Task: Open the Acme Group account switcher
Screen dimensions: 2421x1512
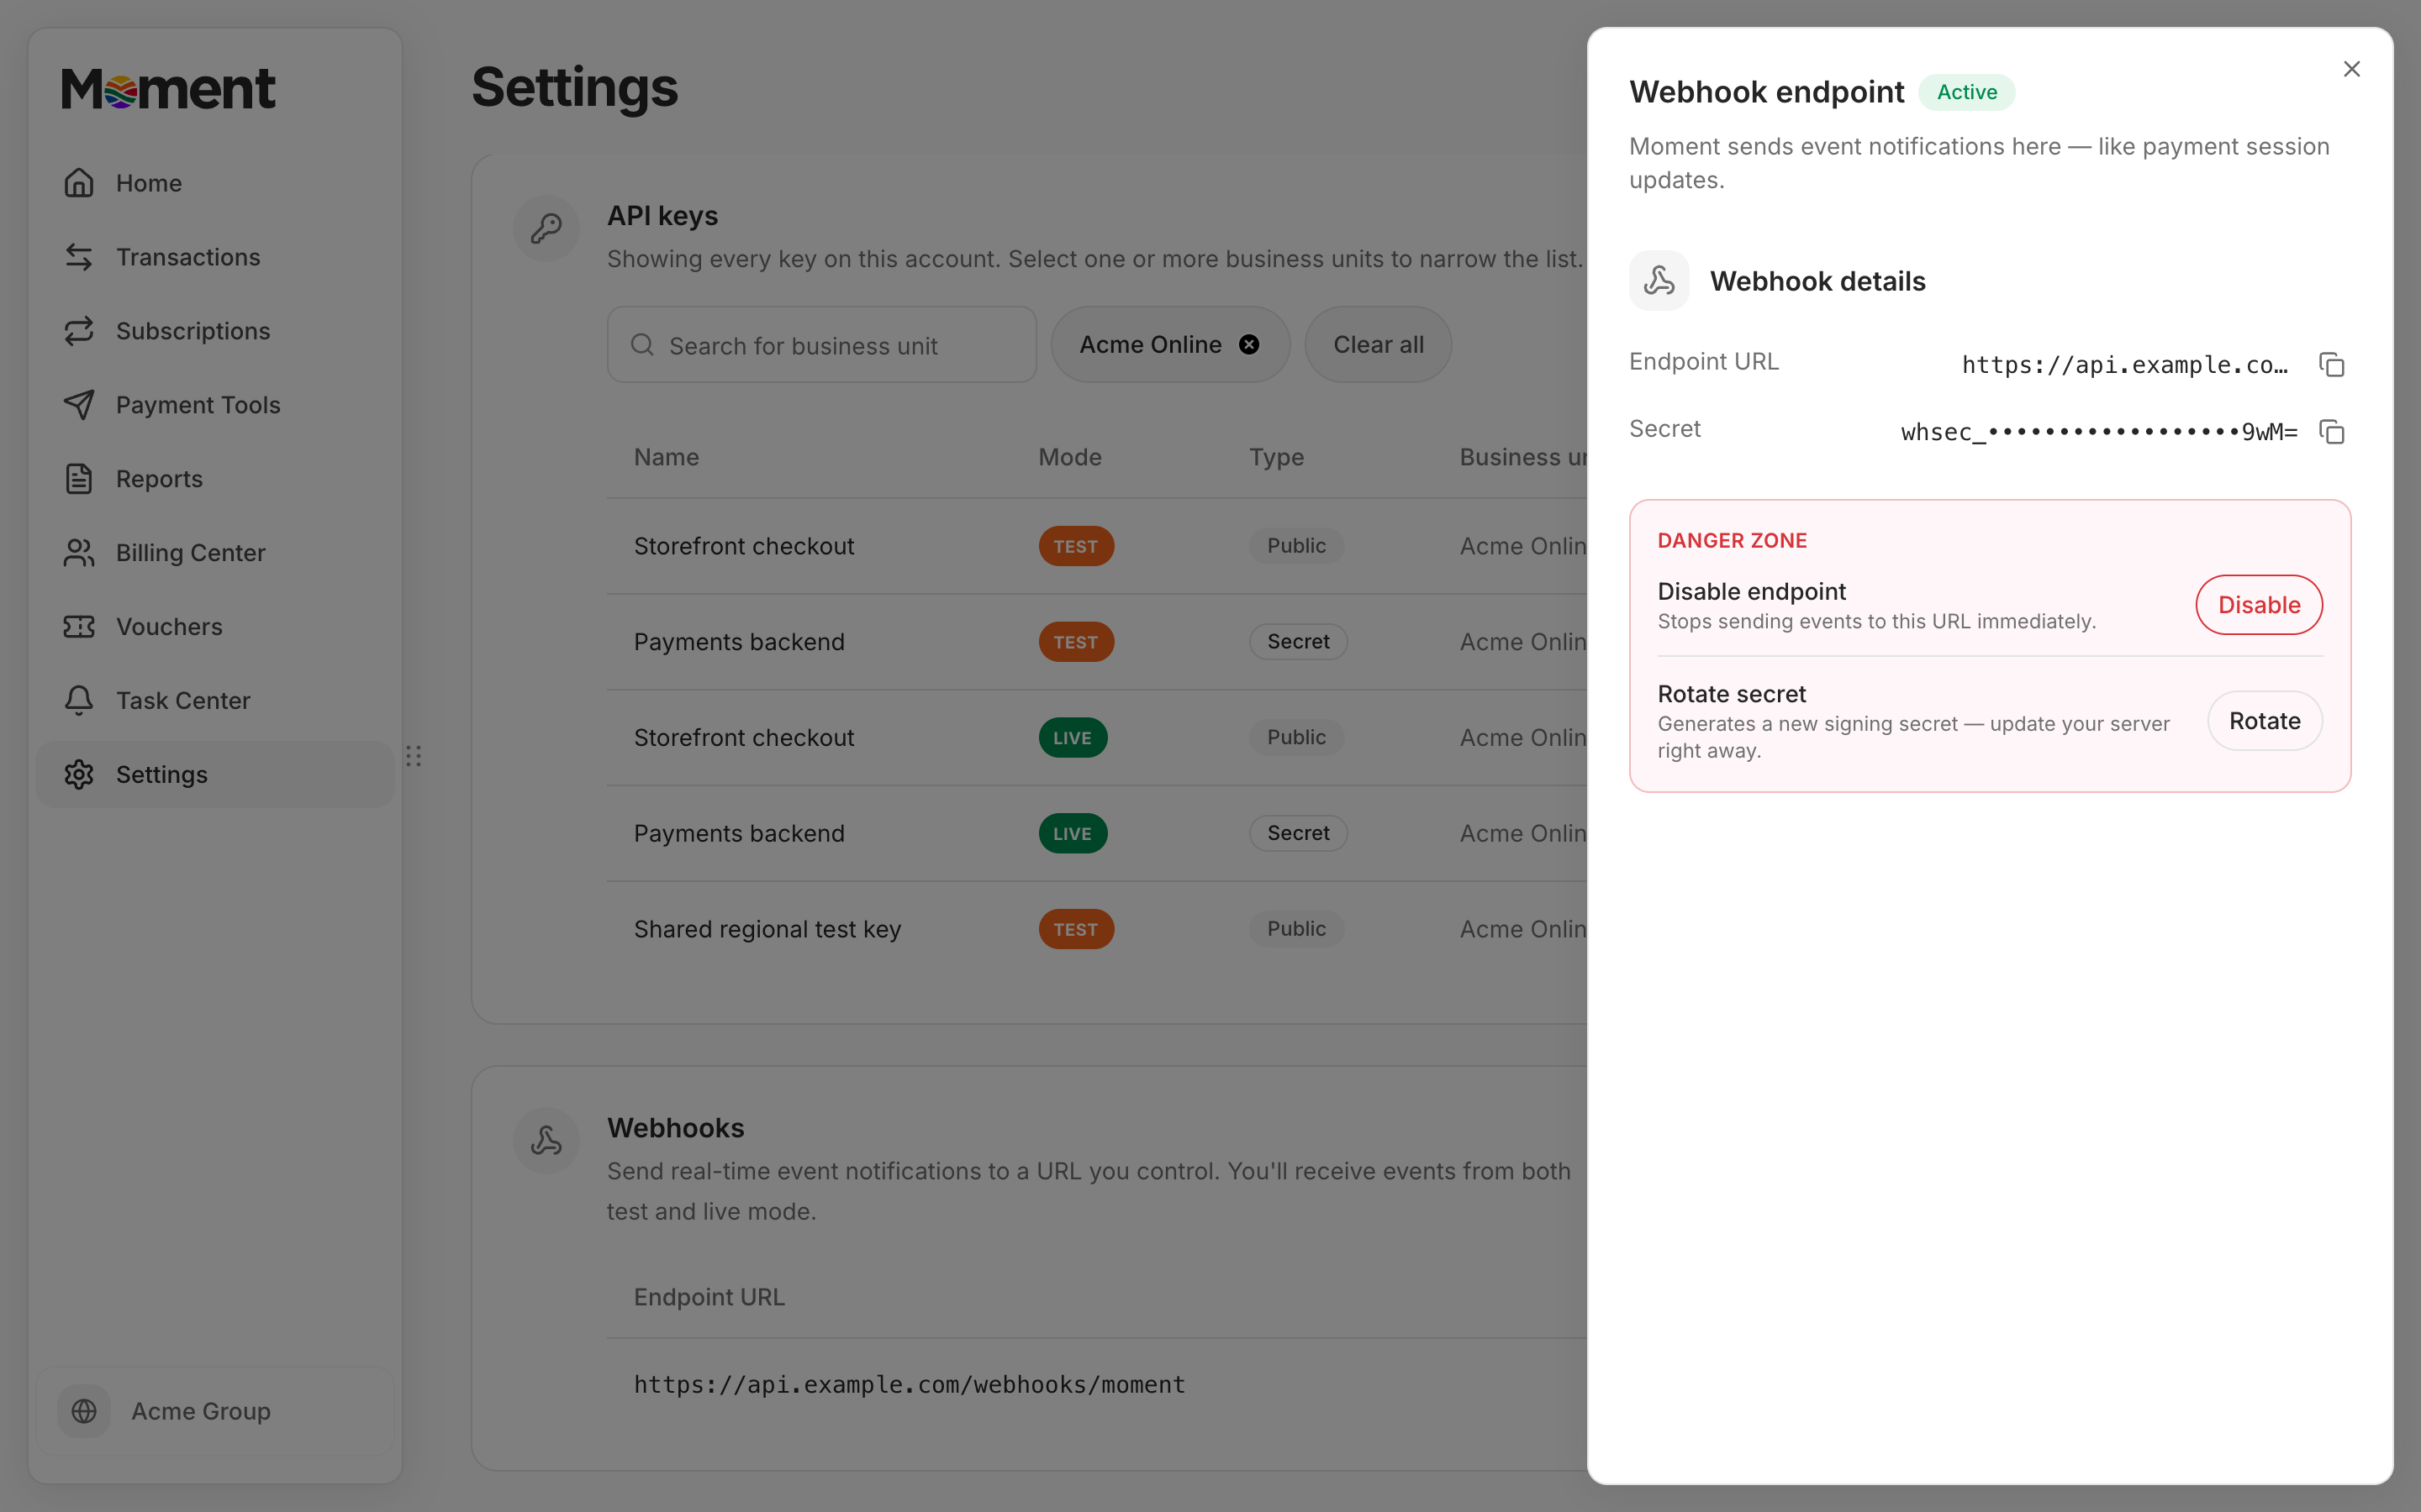Action: pos(214,1411)
